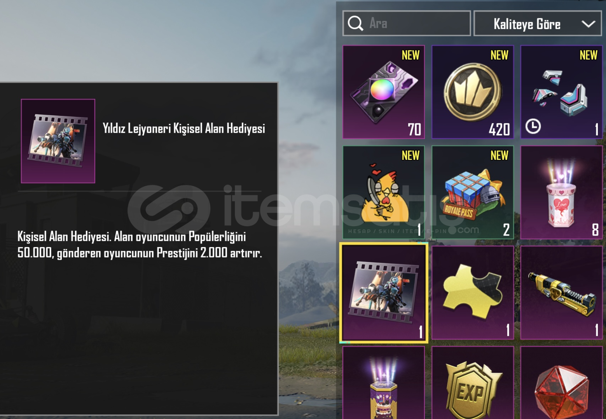Click the Yıldız Lejyoneri Kişisel Alan Hediyesi title

point(184,128)
